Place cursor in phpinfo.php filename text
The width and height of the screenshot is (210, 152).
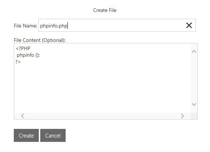click(x=54, y=26)
